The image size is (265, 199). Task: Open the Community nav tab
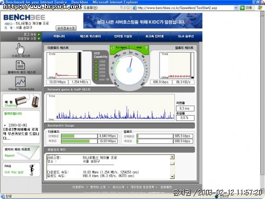[59, 37]
